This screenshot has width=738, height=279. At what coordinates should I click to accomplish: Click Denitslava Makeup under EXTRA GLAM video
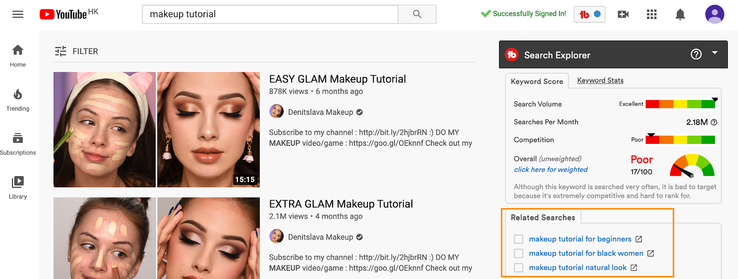(321, 237)
